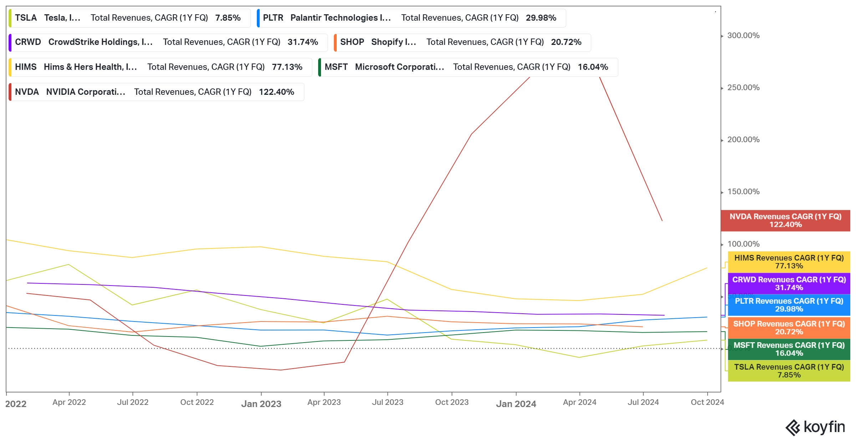Click the purple CRWD legend color bar
856x442 pixels.
[x=10, y=42]
